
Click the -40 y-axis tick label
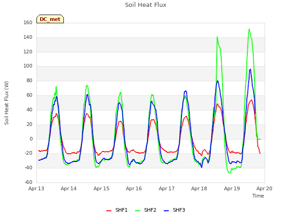(28, 167)
